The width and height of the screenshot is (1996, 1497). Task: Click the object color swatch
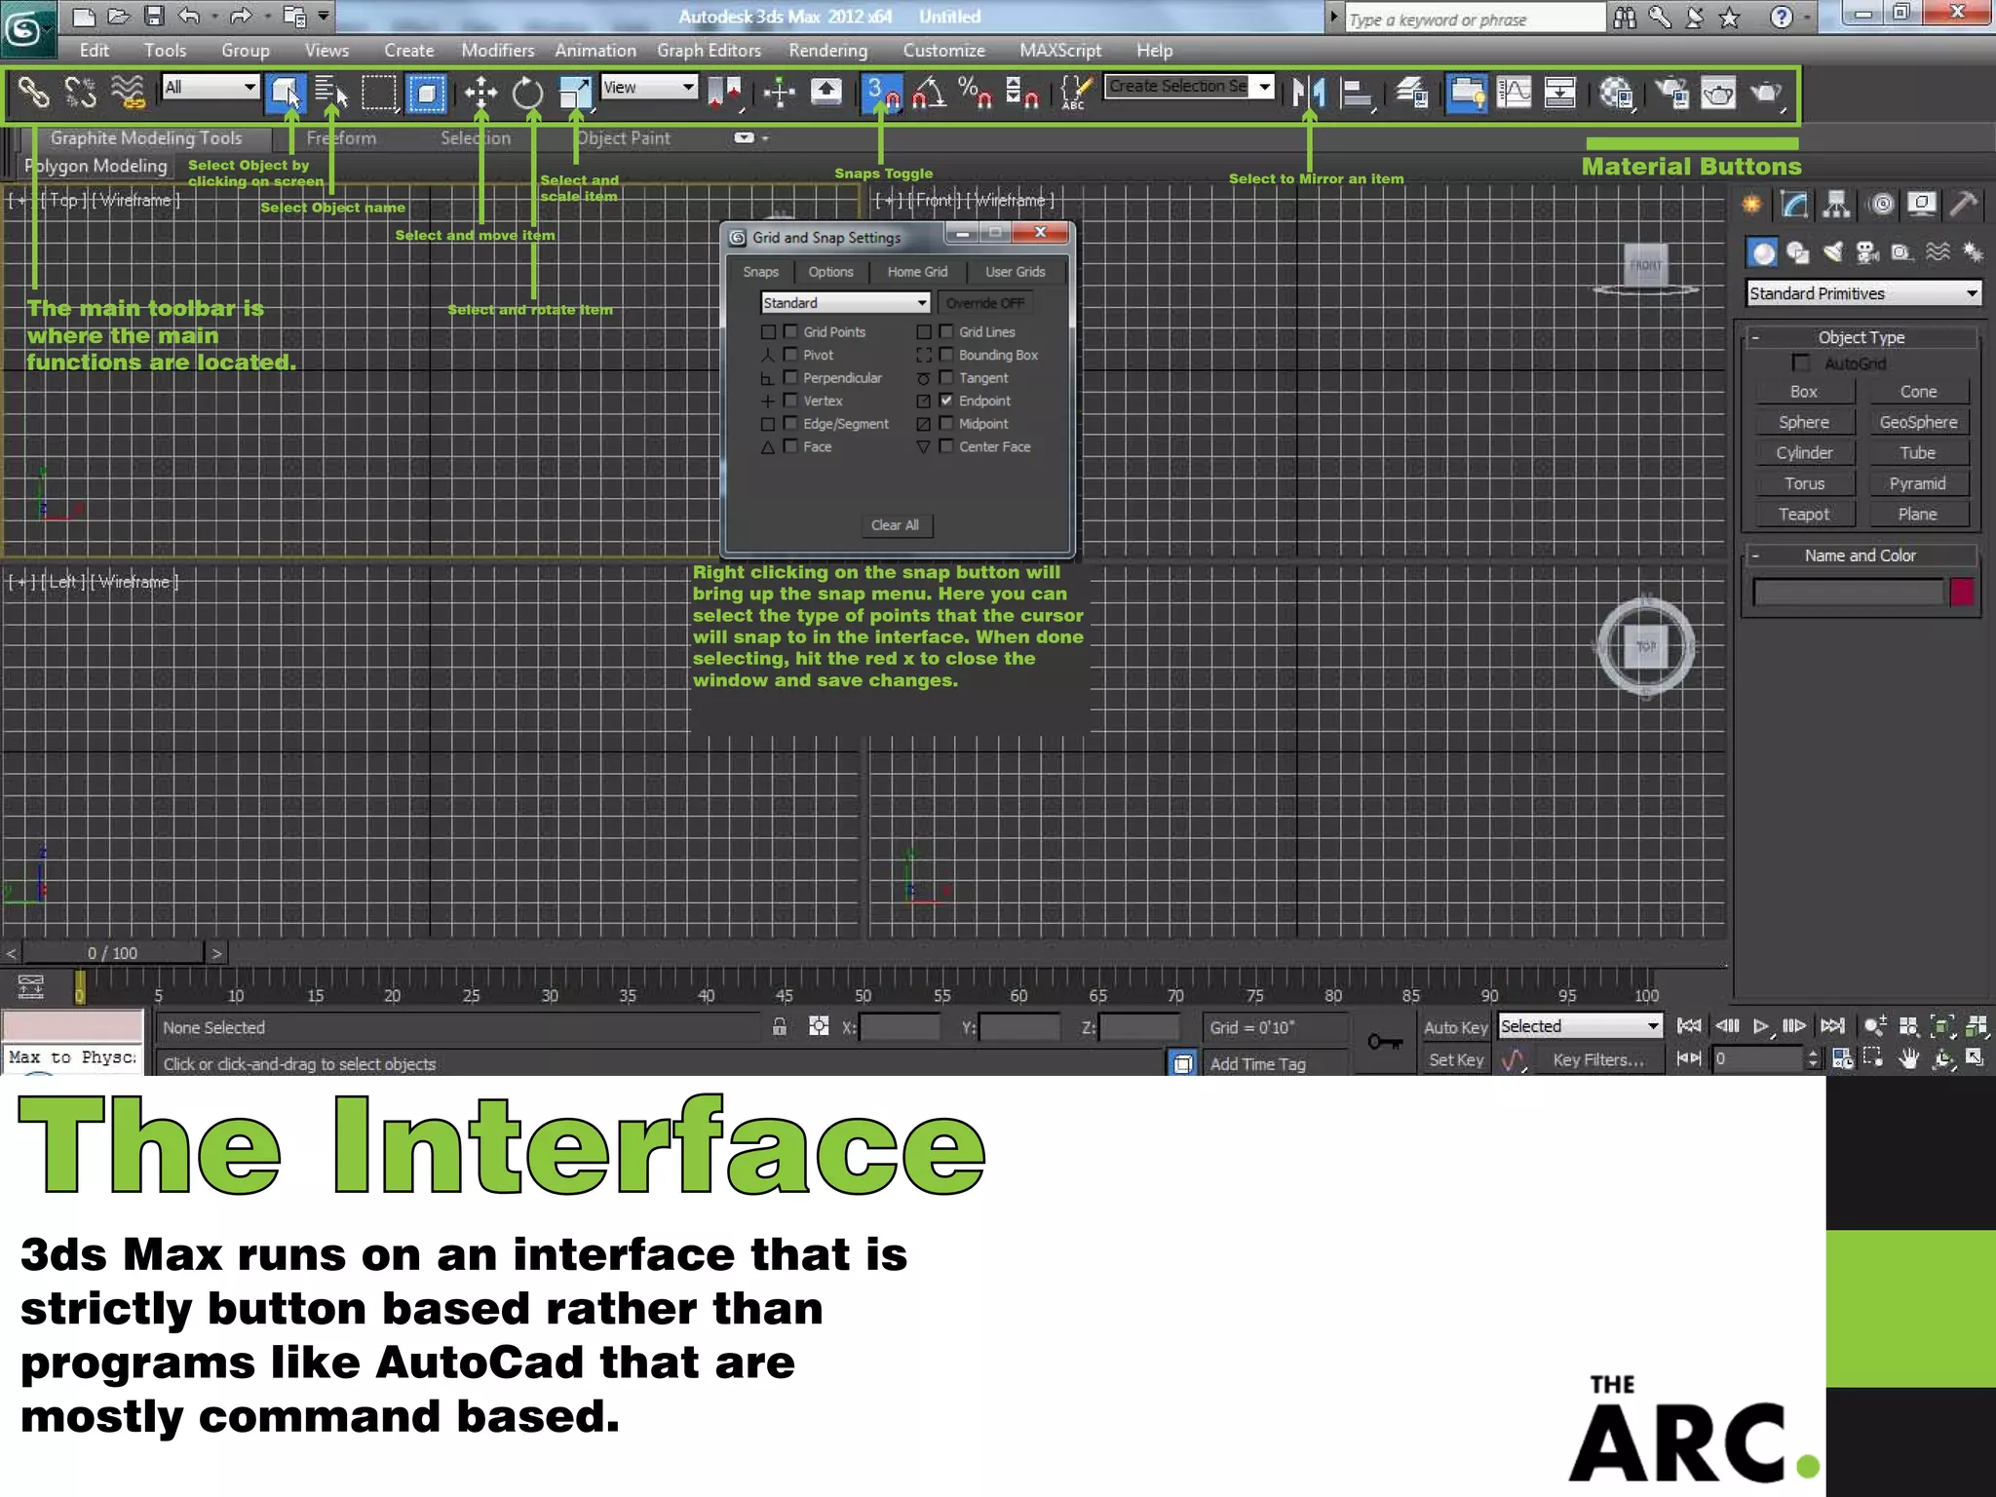tap(1962, 592)
